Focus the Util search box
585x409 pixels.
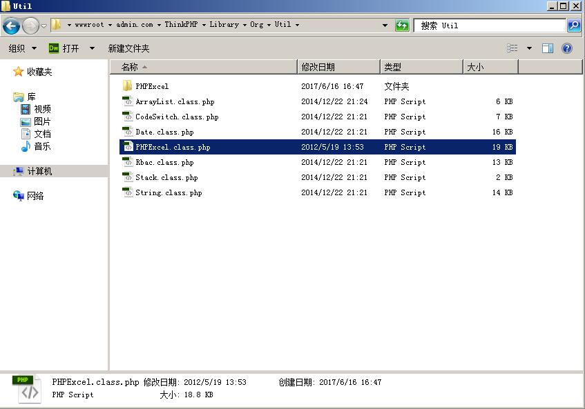(x=490, y=26)
